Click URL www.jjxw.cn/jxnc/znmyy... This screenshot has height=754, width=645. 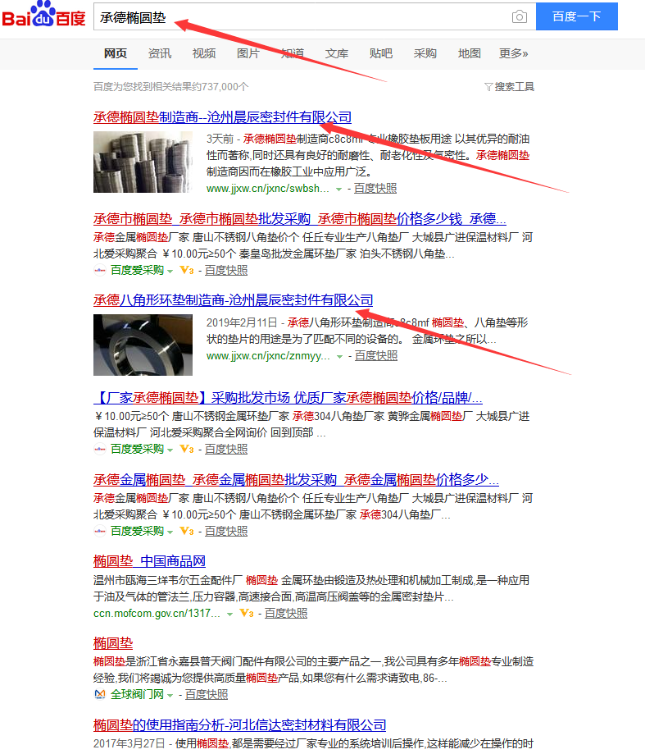click(269, 356)
